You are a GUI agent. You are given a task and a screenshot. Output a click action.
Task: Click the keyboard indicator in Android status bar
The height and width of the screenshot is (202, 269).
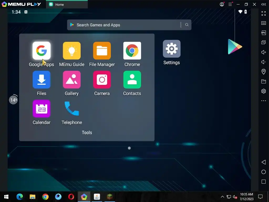26,12
